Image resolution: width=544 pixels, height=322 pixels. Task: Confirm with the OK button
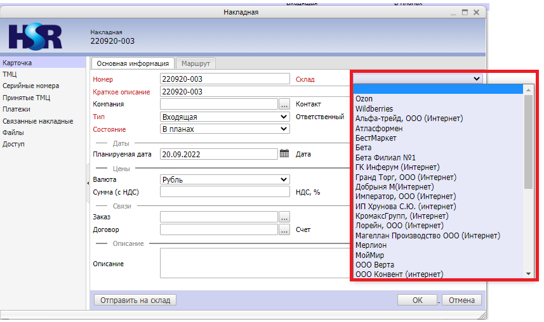tap(418, 300)
